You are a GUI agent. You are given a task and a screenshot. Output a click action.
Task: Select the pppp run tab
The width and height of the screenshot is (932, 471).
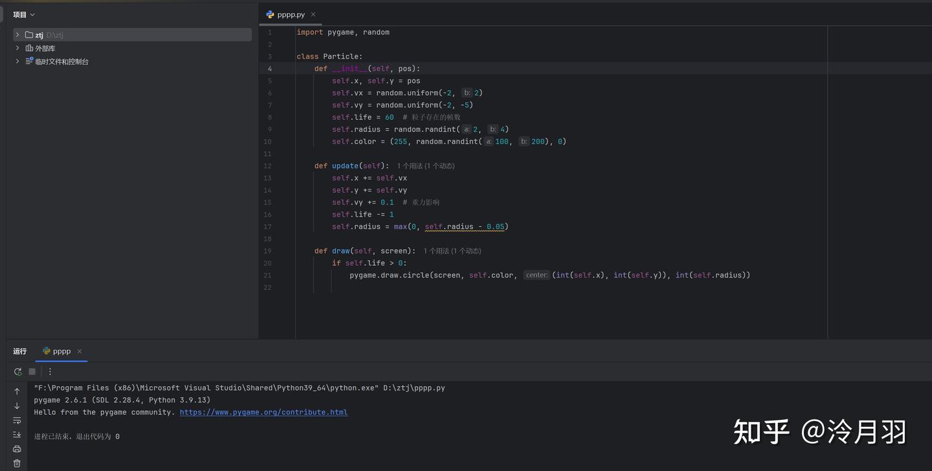pos(61,351)
